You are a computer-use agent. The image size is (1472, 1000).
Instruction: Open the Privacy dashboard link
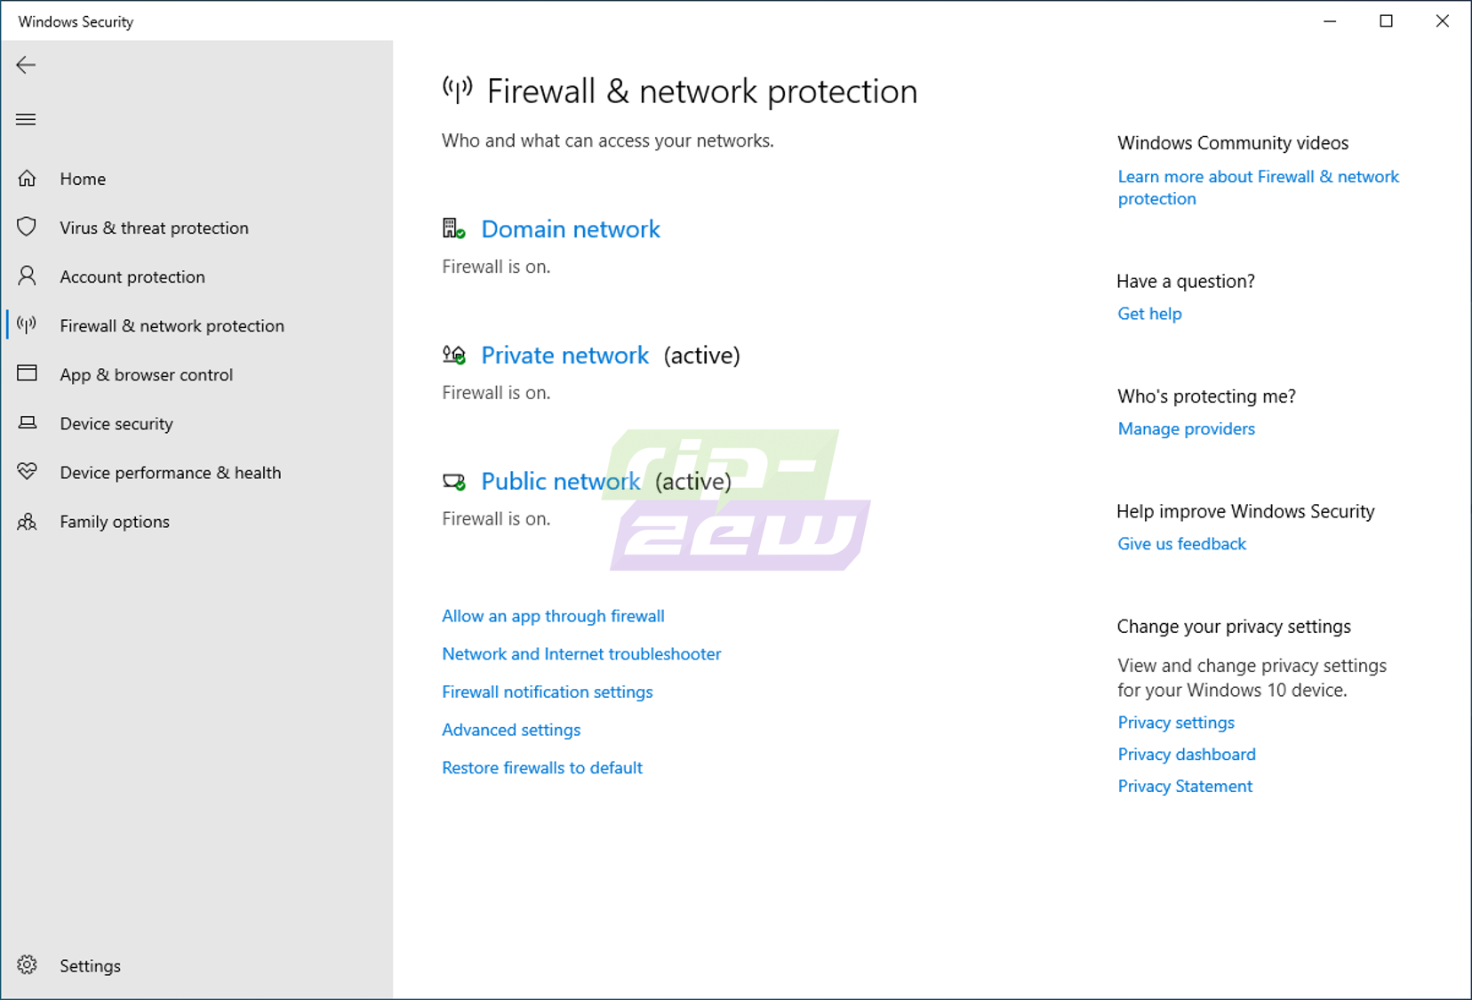click(x=1186, y=754)
